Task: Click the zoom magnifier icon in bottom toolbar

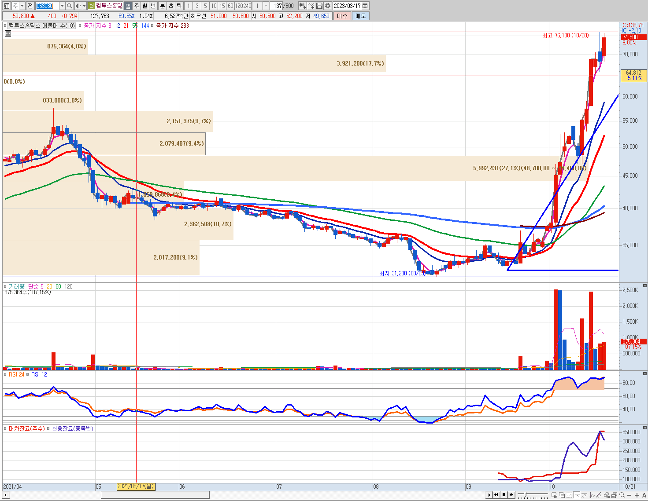Action: [x=622, y=495]
